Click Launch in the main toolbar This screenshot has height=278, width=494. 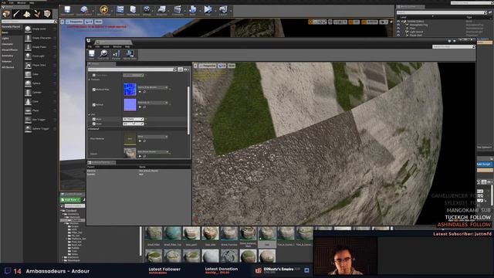(x=223, y=10)
